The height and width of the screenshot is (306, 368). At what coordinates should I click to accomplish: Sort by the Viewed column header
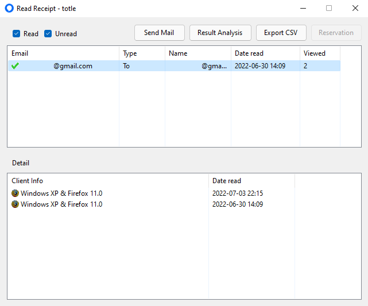[x=320, y=53]
